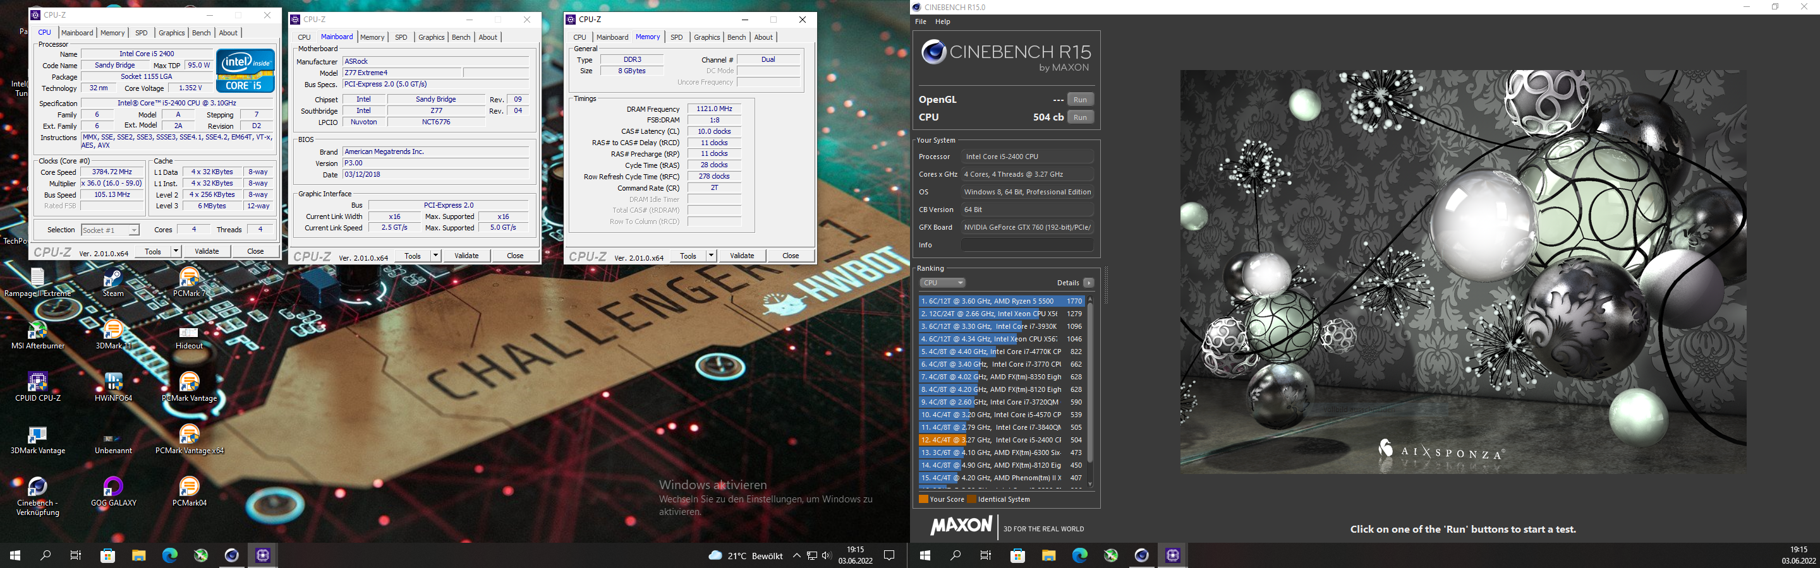Select Core i7-4770K ranking entry
Screen dimensions: 1820x568
pyautogui.click(x=1002, y=352)
